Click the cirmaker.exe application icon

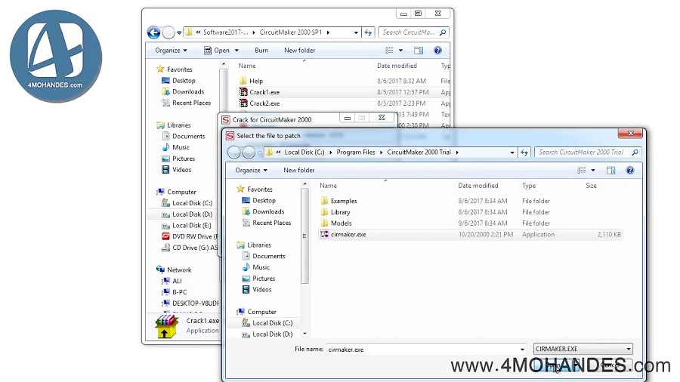point(324,234)
